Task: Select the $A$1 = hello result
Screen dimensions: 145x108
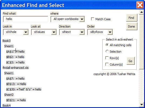Action: [x=15, y=52]
